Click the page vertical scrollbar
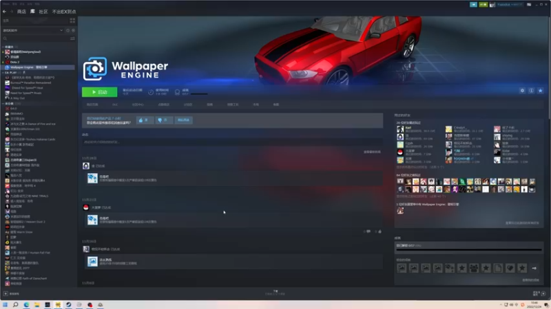The width and height of the screenshot is (551, 309). 549,67
